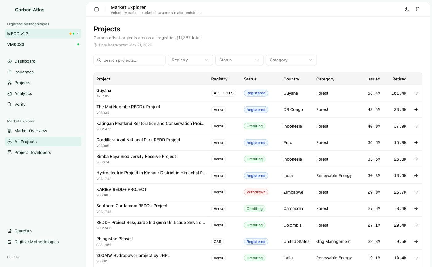Open the Status filter dropdown
This screenshot has height=267, width=432.
[x=239, y=60]
